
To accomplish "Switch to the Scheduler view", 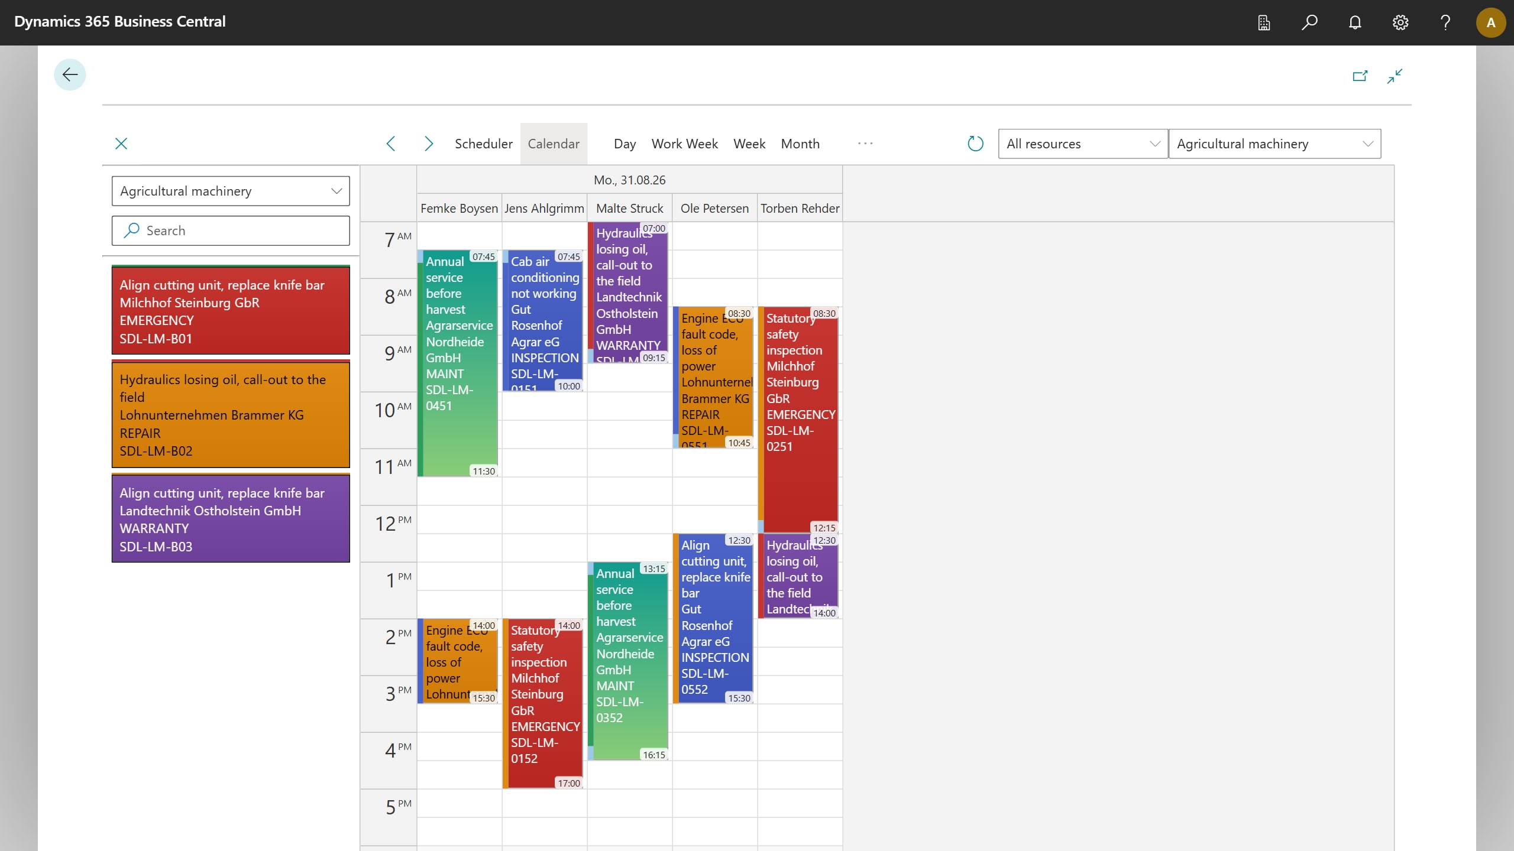I will pos(483,144).
